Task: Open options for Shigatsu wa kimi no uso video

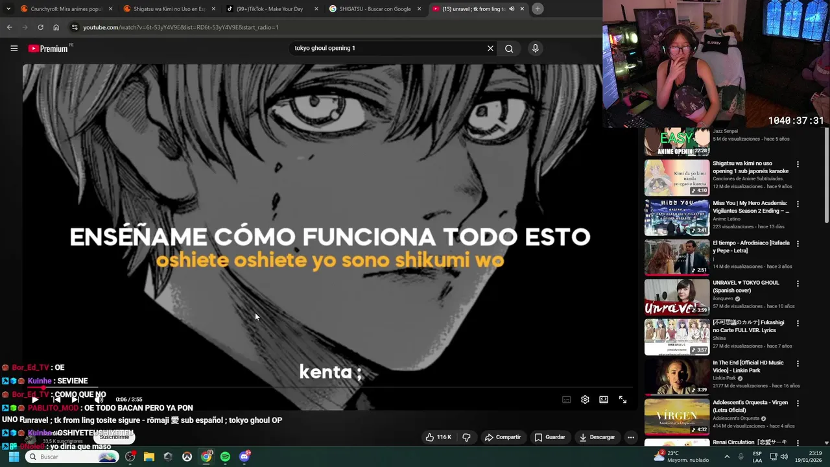Action: (x=798, y=164)
